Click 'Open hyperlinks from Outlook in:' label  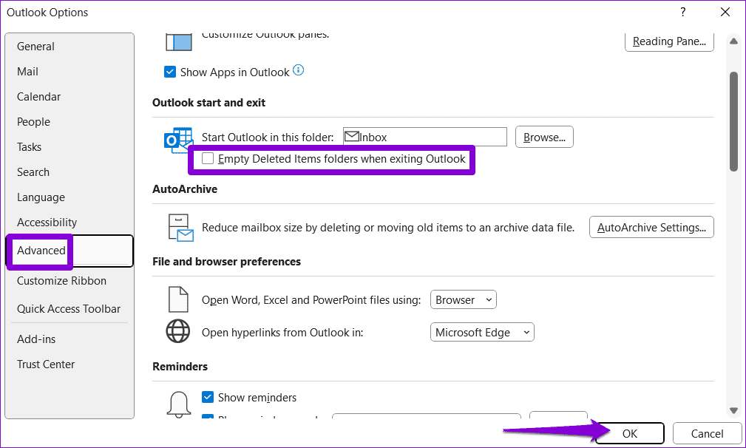(x=282, y=333)
